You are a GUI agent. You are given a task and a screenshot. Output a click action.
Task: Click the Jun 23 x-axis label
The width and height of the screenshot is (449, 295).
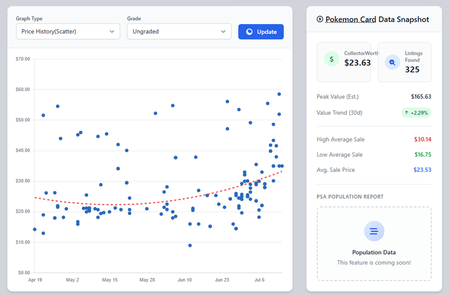pos(222,280)
